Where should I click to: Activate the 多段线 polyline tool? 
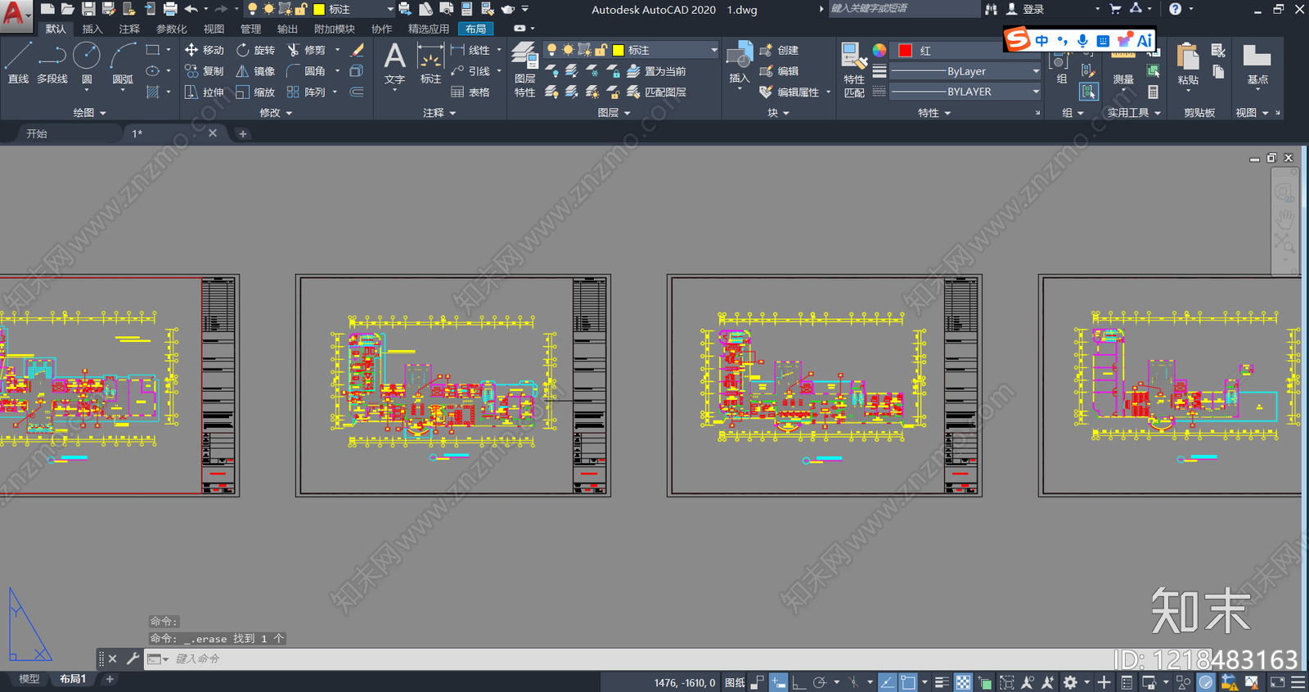[52, 64]
